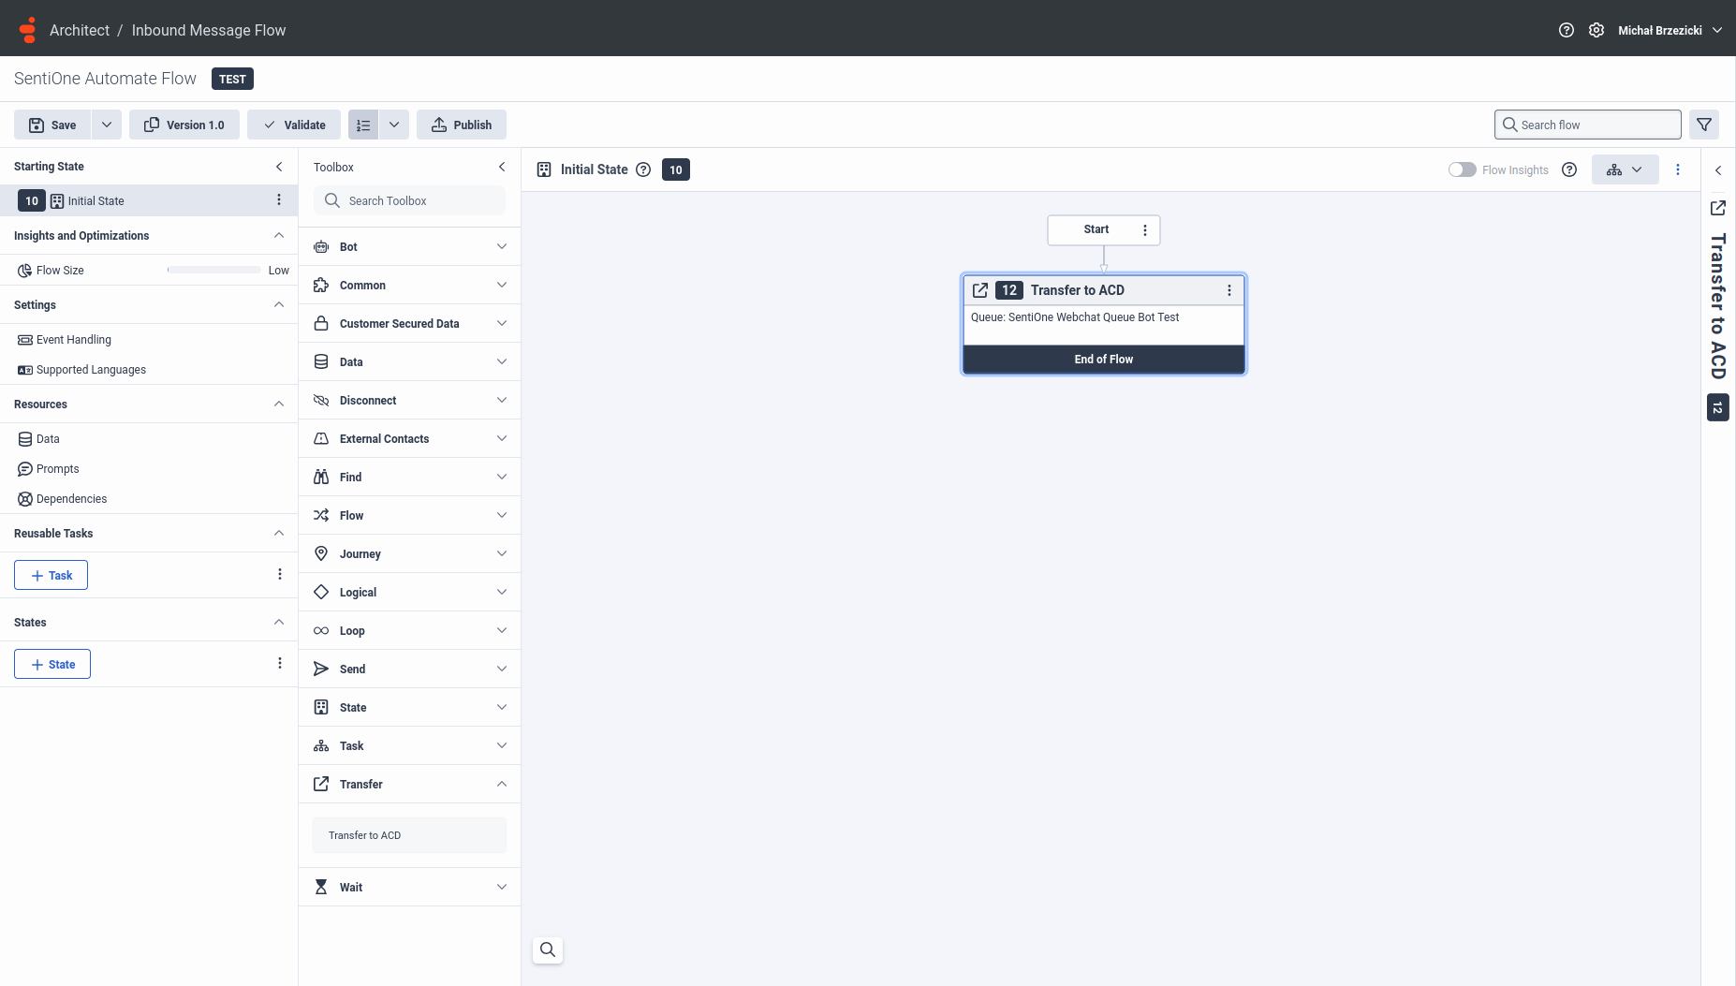Open the Save dropdown arrow

pos(107,125)
